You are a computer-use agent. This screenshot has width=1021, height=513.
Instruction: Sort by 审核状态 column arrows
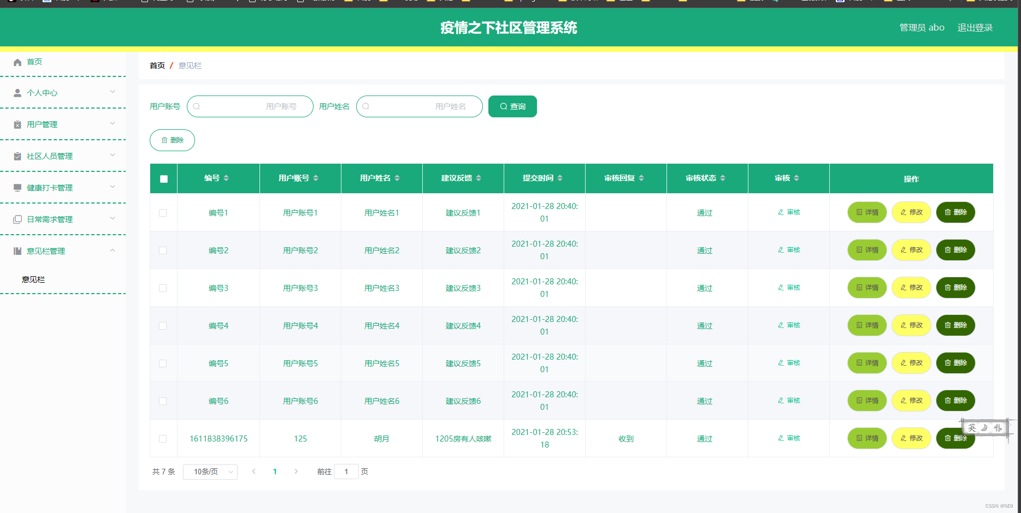point(723,178)
